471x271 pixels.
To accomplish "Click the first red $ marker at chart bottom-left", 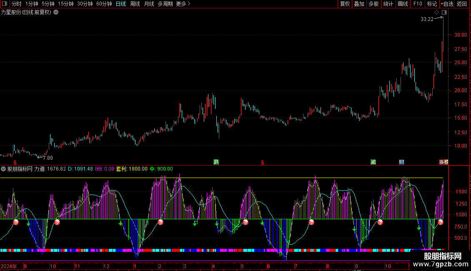I will point(15,162).
